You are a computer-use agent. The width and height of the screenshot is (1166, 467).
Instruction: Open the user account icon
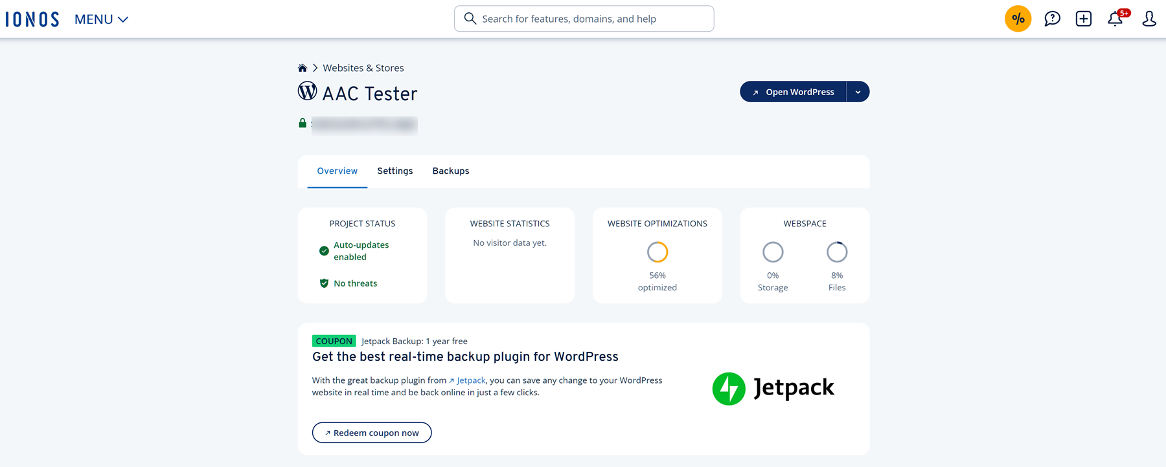(x=1149, y=19)
